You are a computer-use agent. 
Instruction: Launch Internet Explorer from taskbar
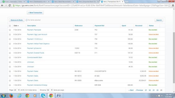tap(19, 96)
